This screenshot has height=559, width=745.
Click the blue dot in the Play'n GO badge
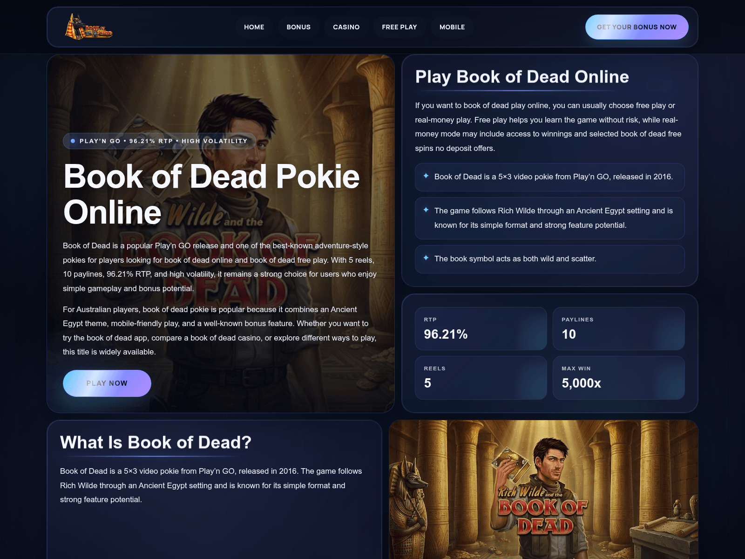coord(73,141)
